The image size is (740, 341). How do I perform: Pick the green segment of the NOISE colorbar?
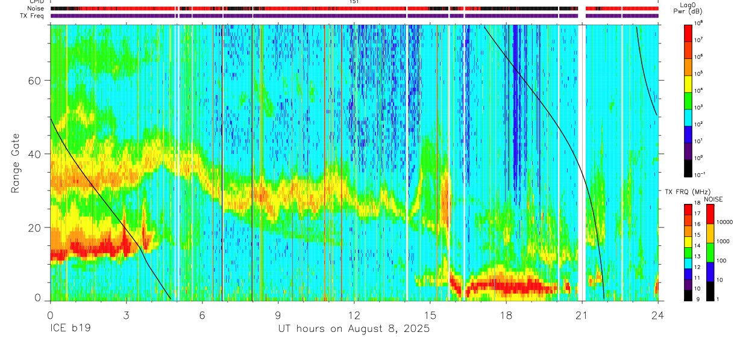point(712,253)
